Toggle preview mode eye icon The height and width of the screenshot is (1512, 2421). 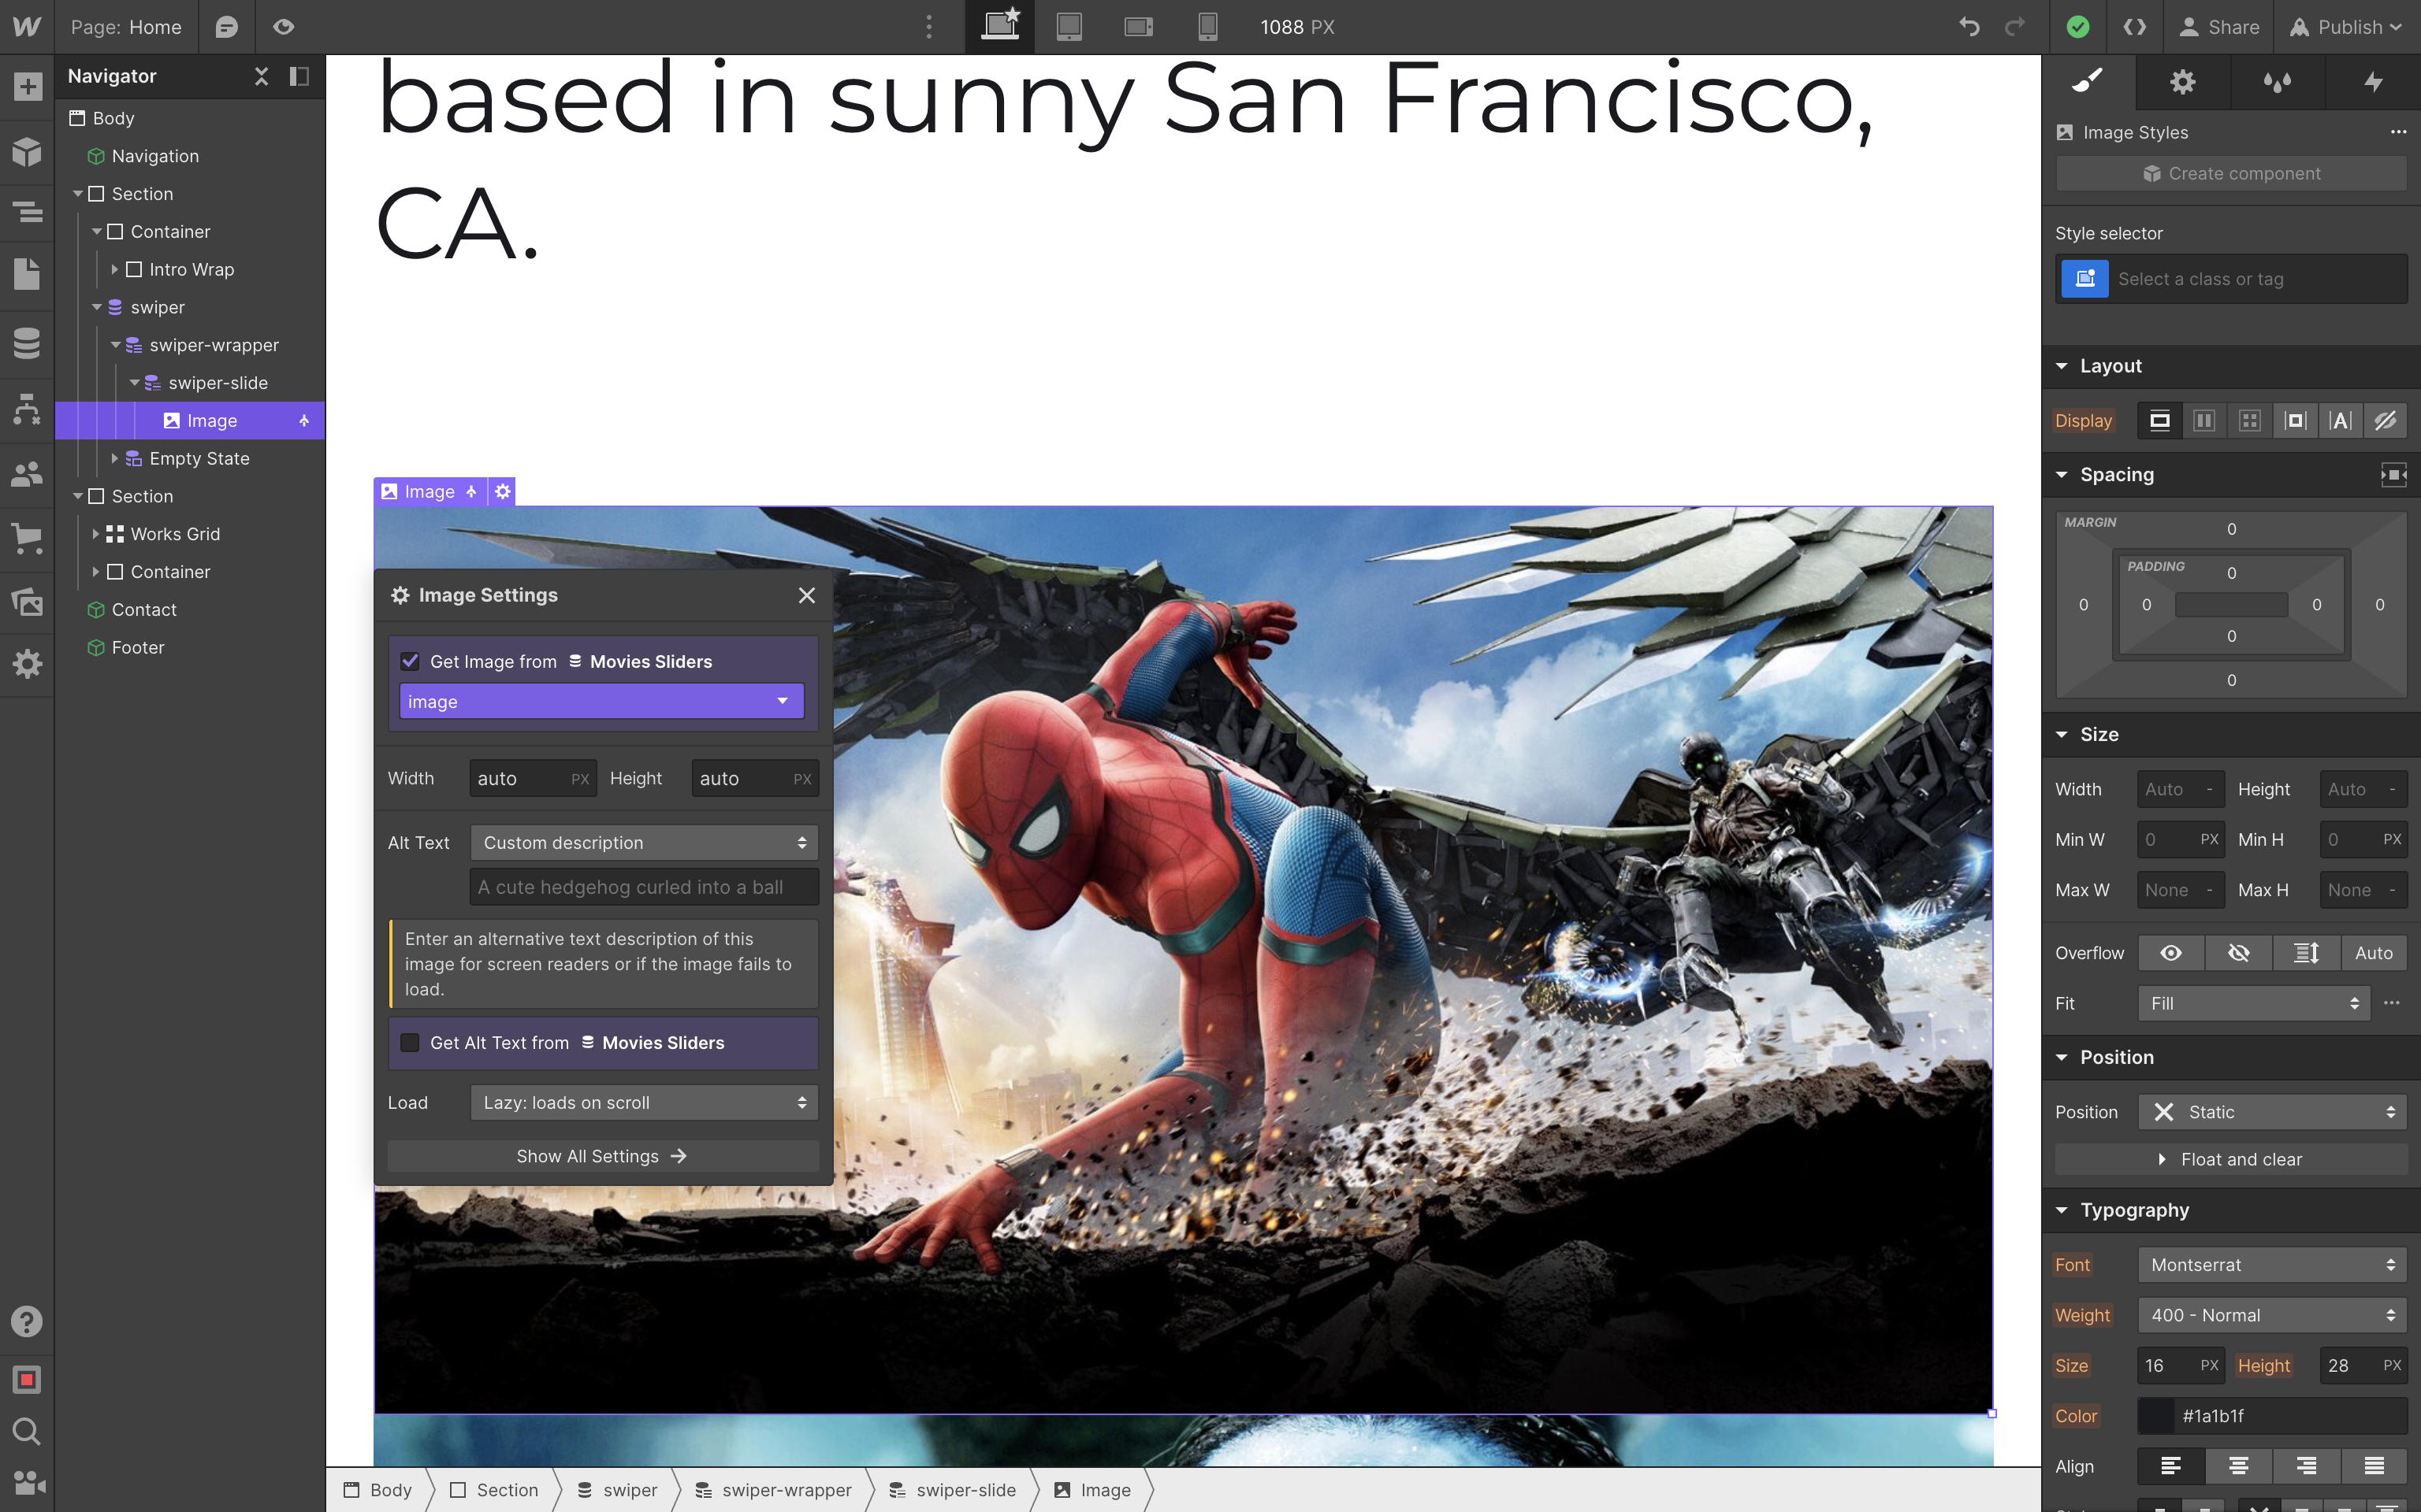(x=284, y=27)
